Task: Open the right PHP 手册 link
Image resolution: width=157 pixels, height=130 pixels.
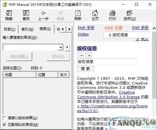Action: click(140, 28)
